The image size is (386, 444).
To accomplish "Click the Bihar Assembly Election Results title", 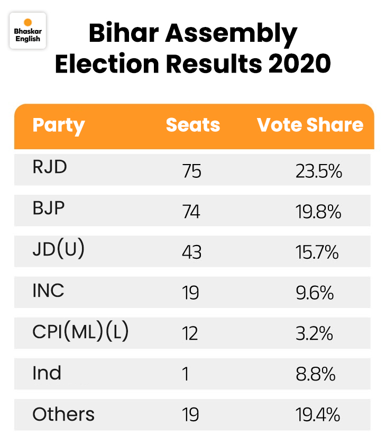I will (x=193, y=49).
